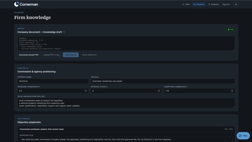Adjust Approval Floor stepper arrows
The height and width of the screenshot is (142, 252).
(159, 91)
